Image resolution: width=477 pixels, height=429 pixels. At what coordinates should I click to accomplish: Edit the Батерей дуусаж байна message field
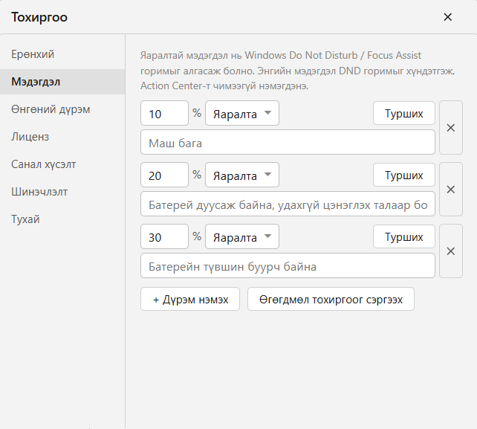pos(288,204)
